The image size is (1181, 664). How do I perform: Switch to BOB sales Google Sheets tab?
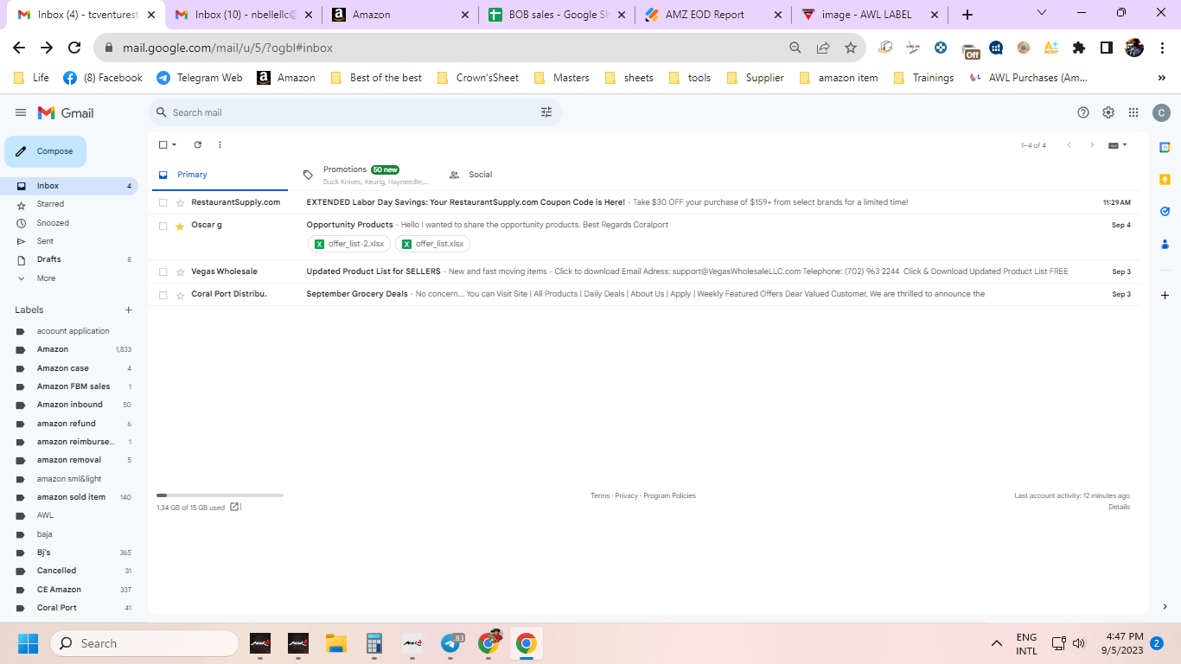coord(556,15)
